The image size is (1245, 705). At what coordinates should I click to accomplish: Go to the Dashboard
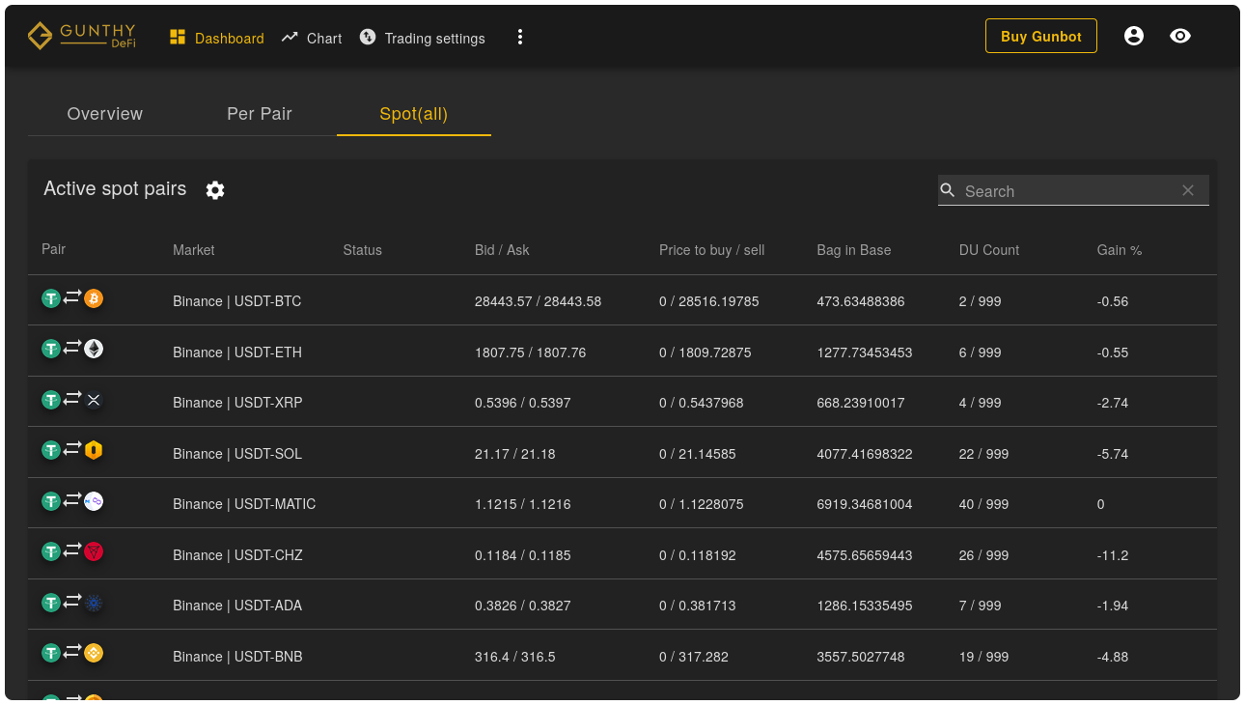tap(217, 38)
